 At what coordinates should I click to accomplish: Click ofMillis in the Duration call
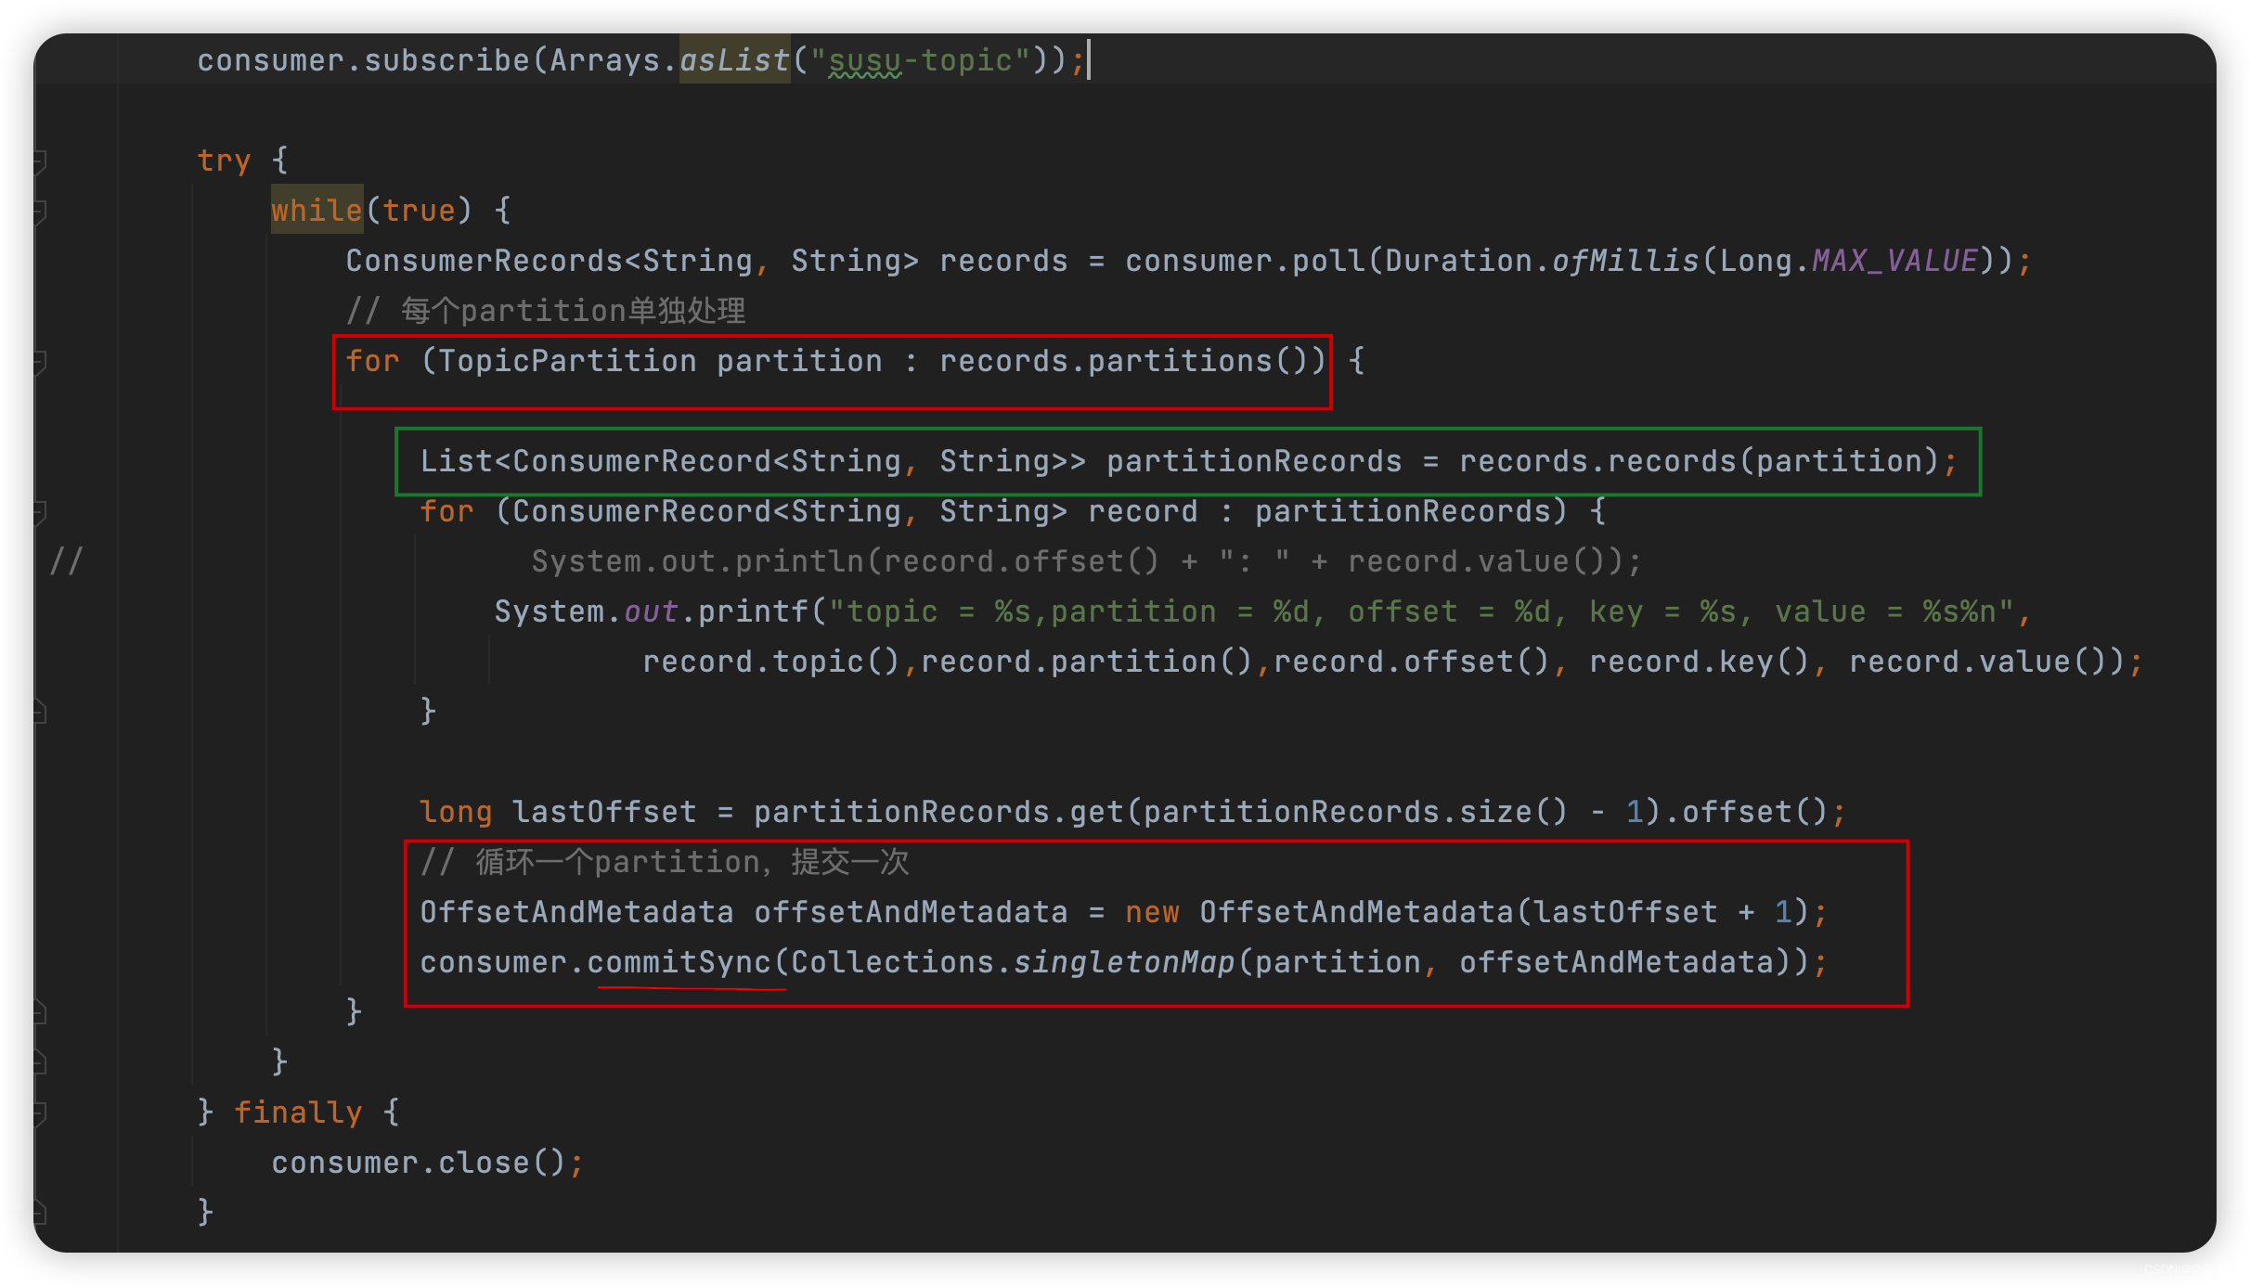tap(1625, 262)
